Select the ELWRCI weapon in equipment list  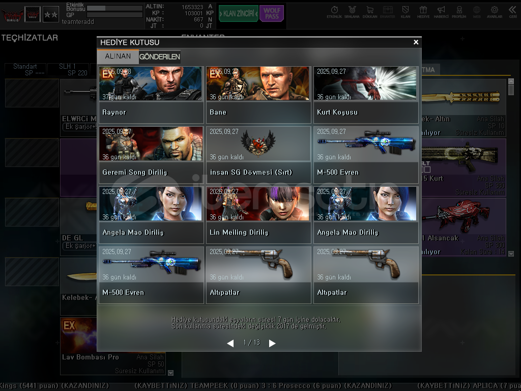[79, 108]
